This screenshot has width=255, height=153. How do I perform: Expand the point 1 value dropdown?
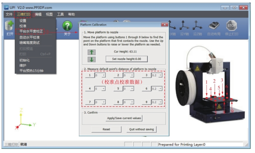point(104,75)
